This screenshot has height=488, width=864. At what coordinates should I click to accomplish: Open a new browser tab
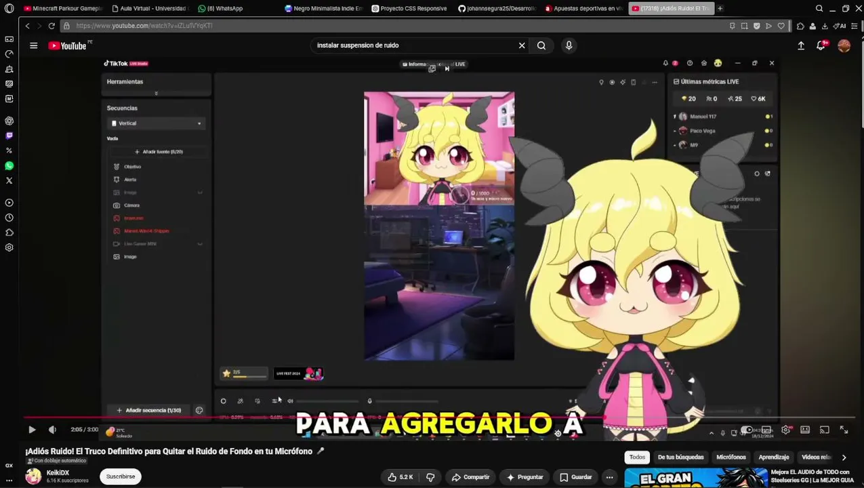[720, 9]
